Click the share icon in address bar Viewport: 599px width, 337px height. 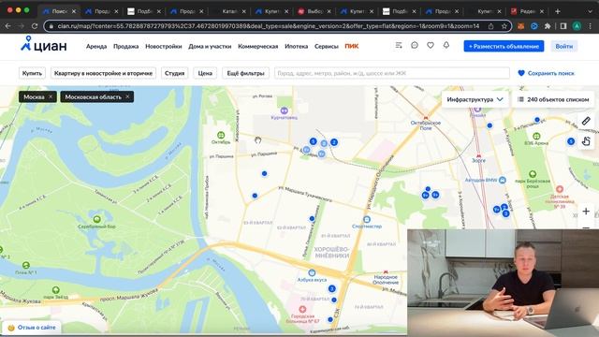pos(490,26)
